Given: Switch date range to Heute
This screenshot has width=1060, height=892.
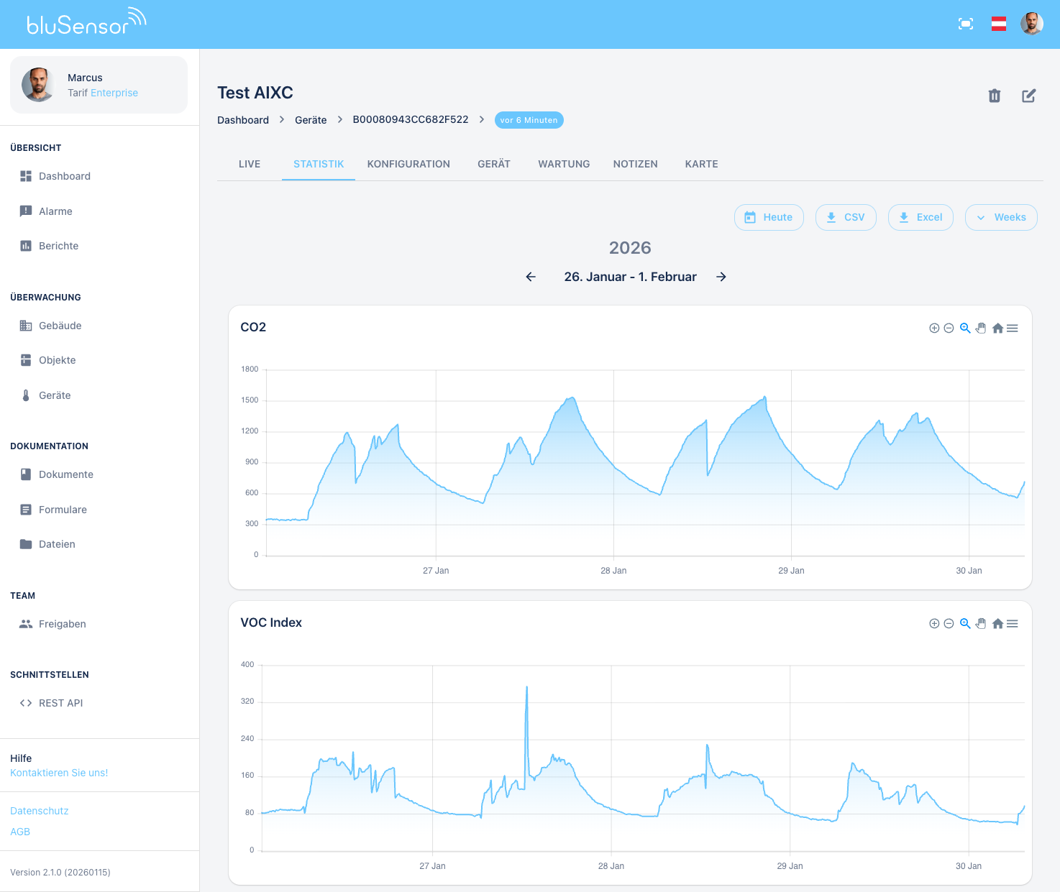Looking at the screenshot, I should coord(769,217).
